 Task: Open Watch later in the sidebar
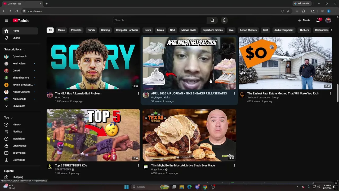[x=20, y=139]
